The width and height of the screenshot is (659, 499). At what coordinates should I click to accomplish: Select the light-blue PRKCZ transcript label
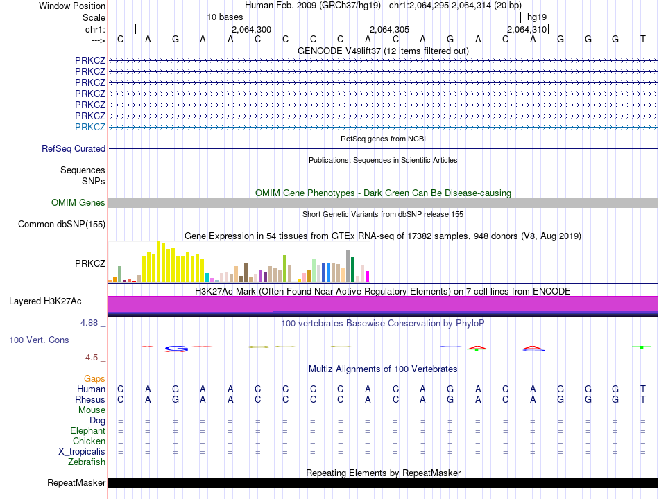[90, 127]
